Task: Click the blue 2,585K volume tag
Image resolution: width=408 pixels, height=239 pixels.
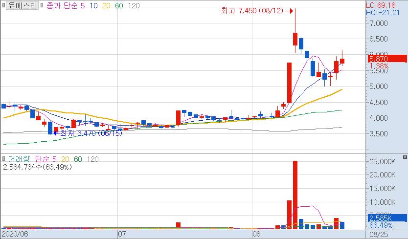Action: 388,218
